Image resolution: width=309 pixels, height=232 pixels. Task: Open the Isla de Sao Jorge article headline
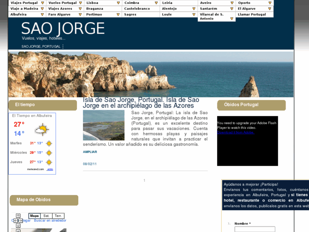[141, 103]
